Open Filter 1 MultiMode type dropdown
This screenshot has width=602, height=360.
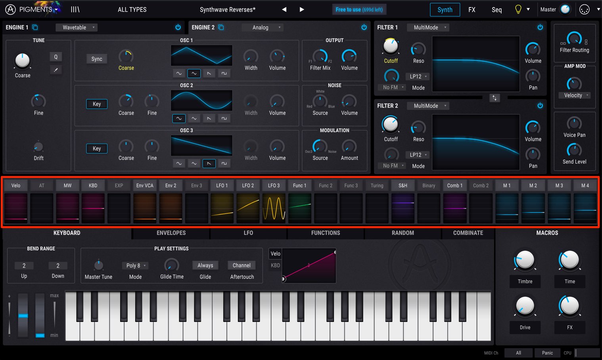coord(428,27)
